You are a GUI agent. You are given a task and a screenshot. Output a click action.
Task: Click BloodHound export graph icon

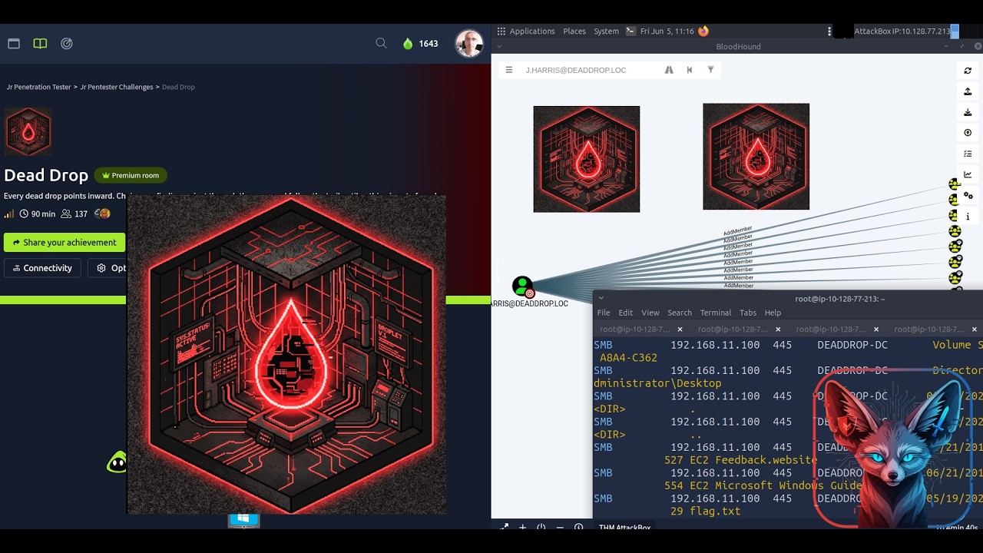[x=968, y=91]
